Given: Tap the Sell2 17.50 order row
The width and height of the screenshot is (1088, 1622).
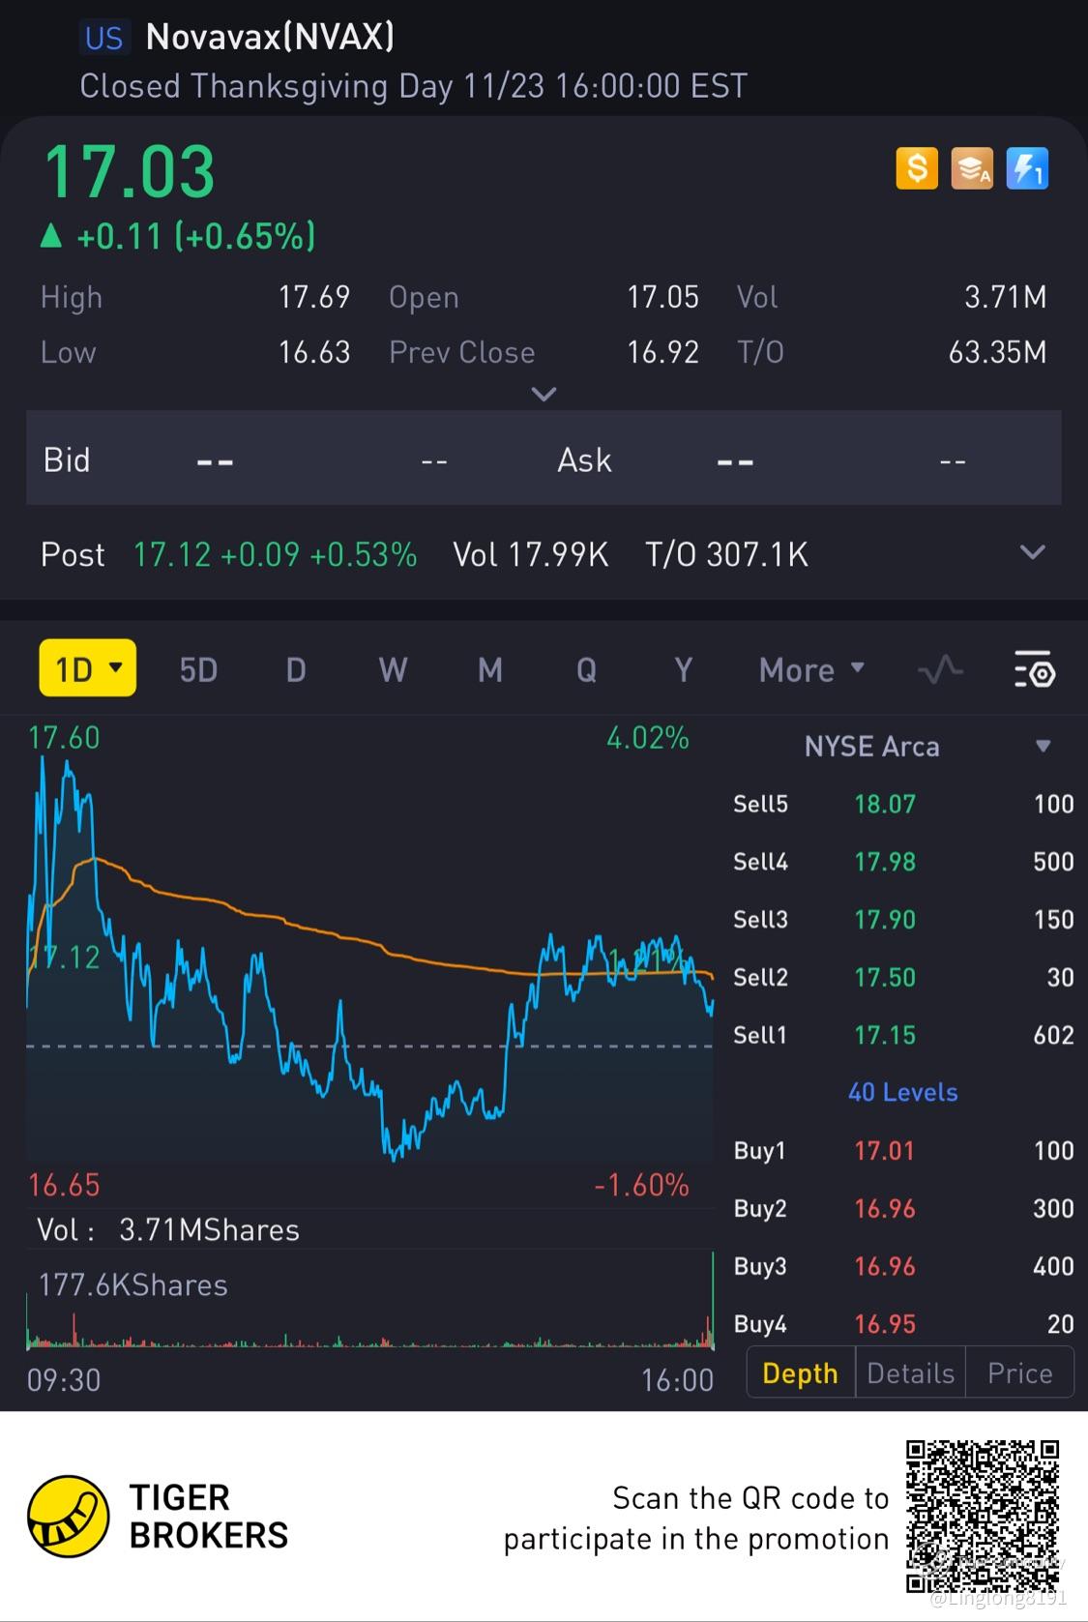Looking at the screenshot, I should coord(903,977).
